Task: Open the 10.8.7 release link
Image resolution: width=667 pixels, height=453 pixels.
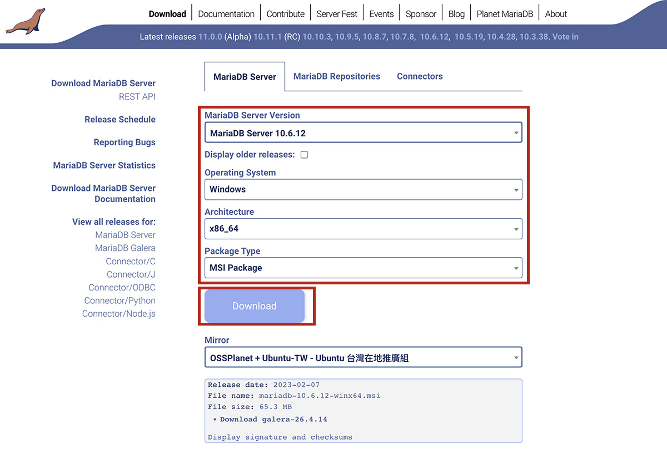Action: [374, 37]
